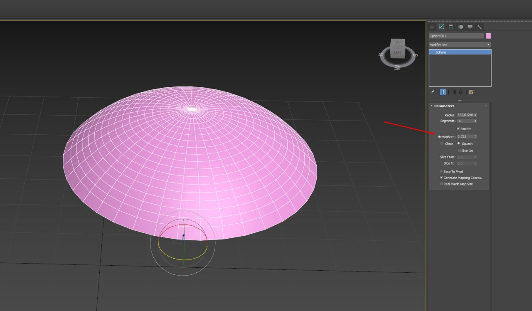Click the Segments spinner arrows

(x=475, y=121)
